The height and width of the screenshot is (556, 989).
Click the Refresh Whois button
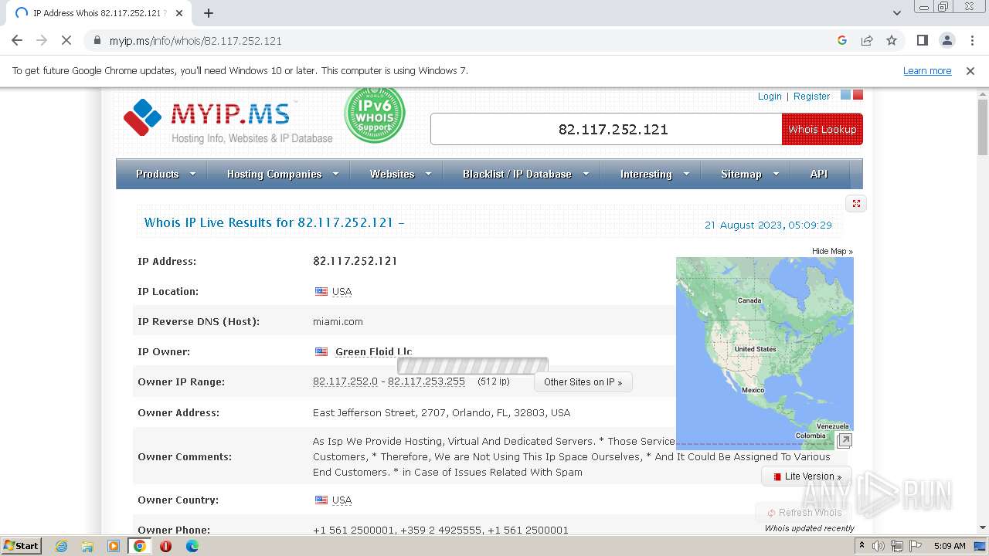click(x=804, y=513)
